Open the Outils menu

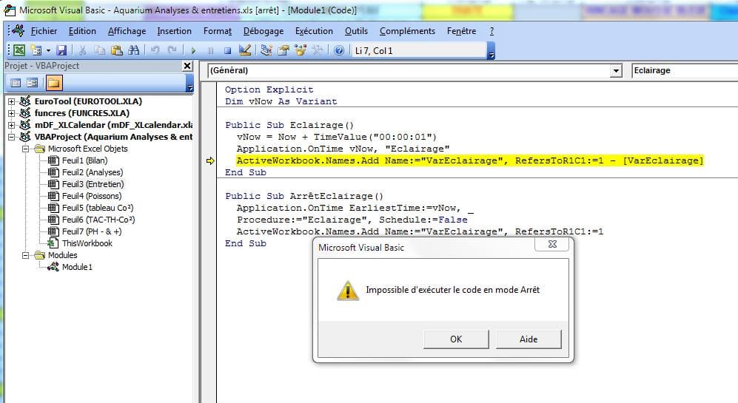[356, 31]
